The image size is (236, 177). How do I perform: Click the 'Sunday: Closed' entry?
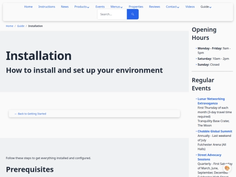(208, 65)
